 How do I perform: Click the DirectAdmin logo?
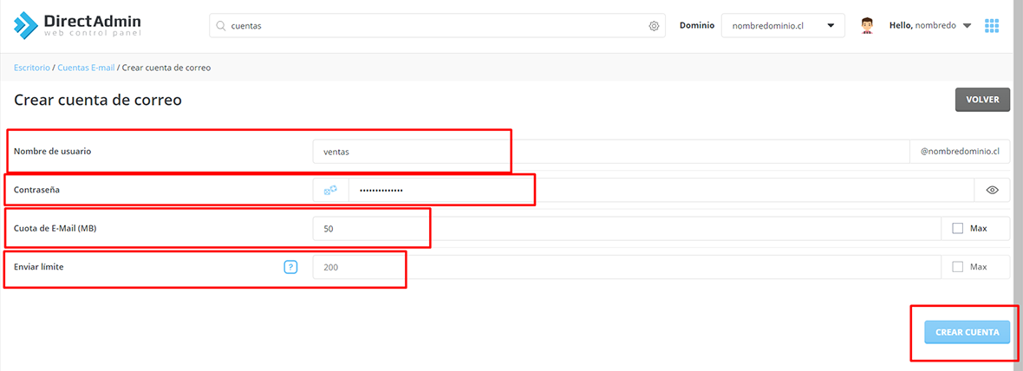[77, 25]
